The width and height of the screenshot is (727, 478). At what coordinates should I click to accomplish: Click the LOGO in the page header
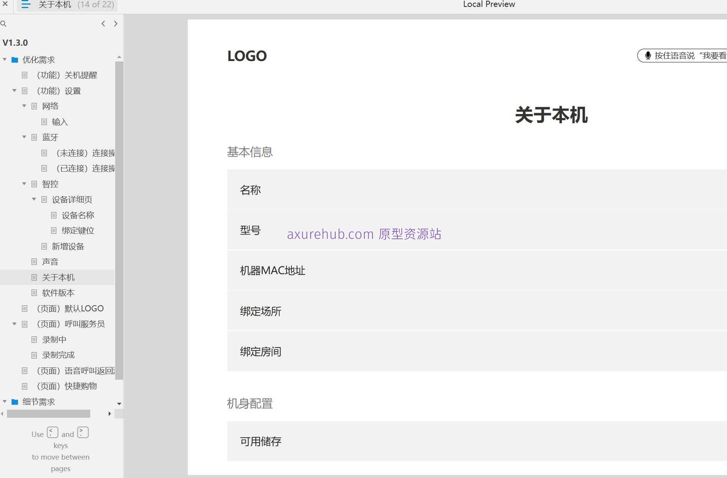(247, 56)
